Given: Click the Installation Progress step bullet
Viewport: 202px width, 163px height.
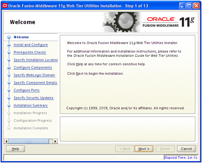Looking at the screenshot, I should (x=9, y=113).
